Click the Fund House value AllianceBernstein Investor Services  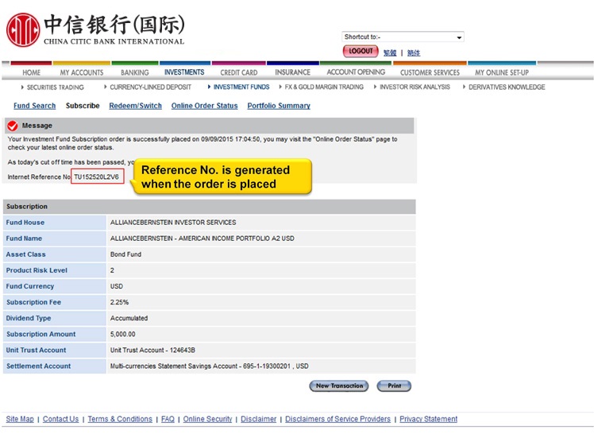pos(173,223)
